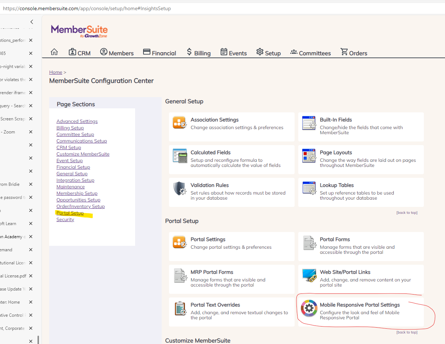Click the Lookup Tables icon
The height and width of the screenshot is (344, 445).
click(x=309, y=188)
